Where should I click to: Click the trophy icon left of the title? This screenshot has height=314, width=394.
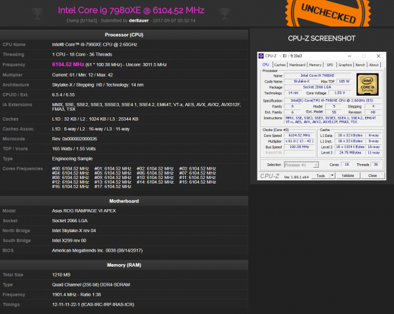(37, 12)
